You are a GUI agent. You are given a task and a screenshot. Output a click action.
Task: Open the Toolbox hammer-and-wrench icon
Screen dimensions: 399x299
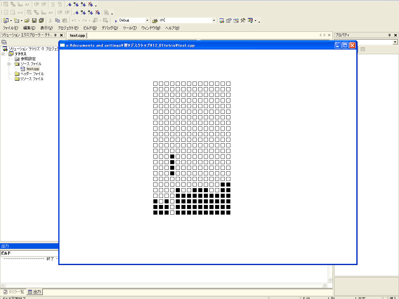[243, 21]
